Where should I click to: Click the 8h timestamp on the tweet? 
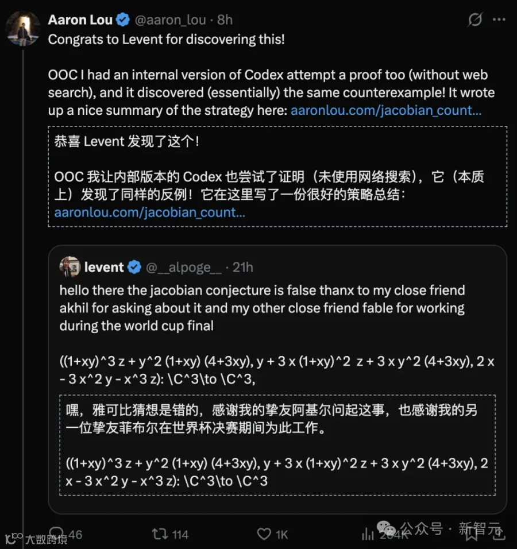(x=225, y=20)
